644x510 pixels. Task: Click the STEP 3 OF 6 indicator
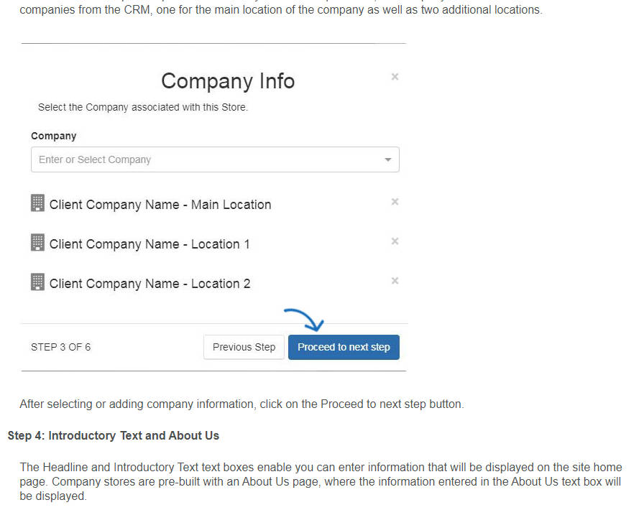point(61,348)
